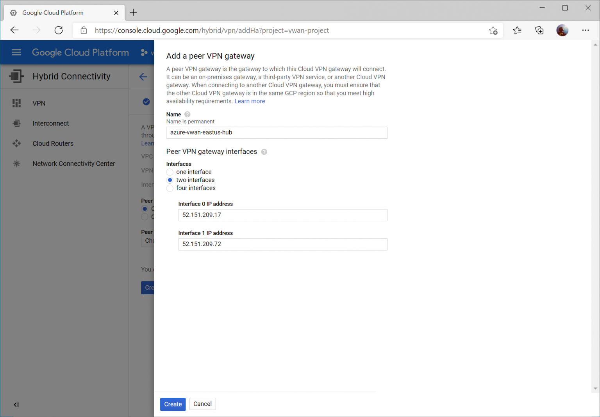Click the Interface 0 IP address field
600x417 pixels.
pos(282,215)
